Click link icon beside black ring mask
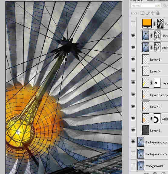This screenshot has width=168, height=174. tap(151, 118)
